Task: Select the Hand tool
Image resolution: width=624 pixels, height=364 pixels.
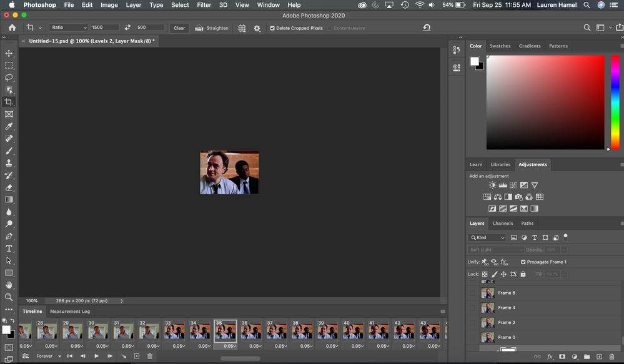Action: (x=9, y=285)
